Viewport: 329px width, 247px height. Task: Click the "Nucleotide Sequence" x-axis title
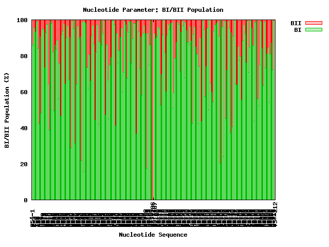pyautogui.click(x=153, y=235)
